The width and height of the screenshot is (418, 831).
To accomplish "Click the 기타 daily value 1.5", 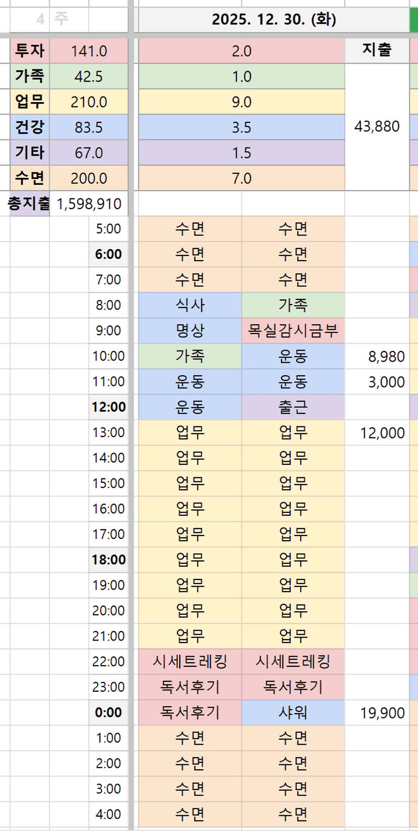I will pos(242,153).
